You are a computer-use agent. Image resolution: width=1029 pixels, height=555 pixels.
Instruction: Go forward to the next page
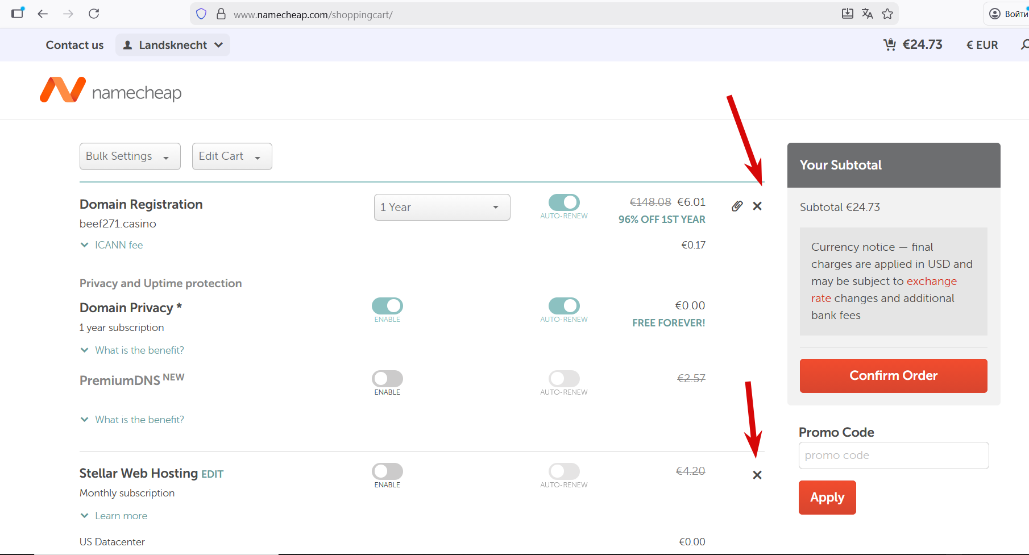click(68, 14)
